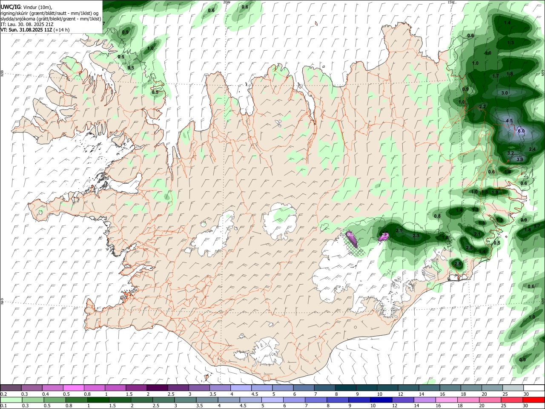
Task: Click the 2.3 value north of Vatnajökull
Action: click(x=416, y=236)
